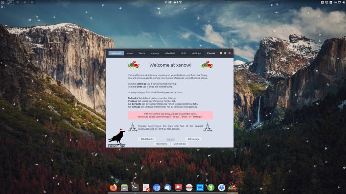Switch to the Santa tab
Viewport: 346px width, 194px height.
coord(142,53)
